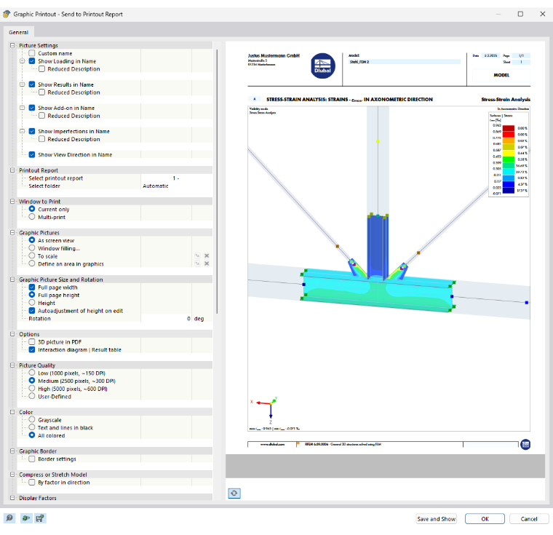The width and height of the screenshot is (553, 535).
Task: Collapse Show Loading in Name subtree
Action: [x=23, y=61]
